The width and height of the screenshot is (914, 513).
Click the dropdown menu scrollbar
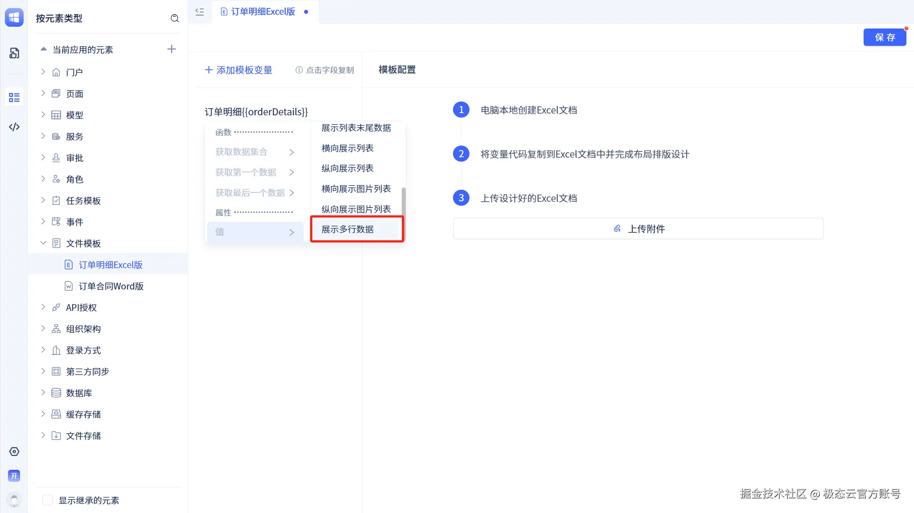click(x=403, y=203)
